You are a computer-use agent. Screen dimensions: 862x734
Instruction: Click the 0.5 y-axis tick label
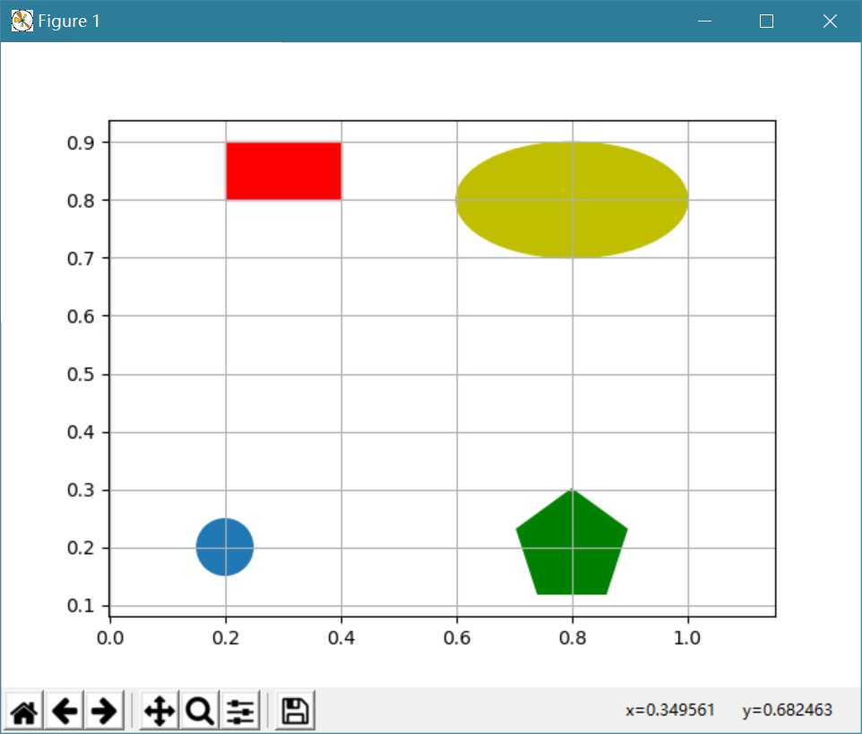click(x=81, y=375)
